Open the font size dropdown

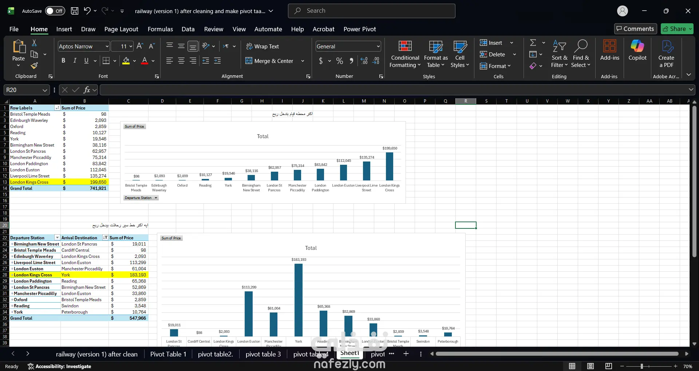[131, 47]
